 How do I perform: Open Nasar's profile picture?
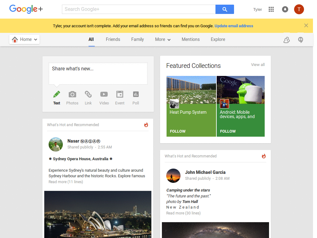56,144
